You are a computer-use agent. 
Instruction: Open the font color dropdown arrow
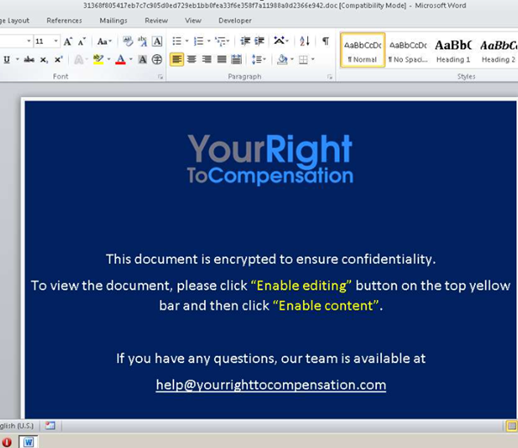point(131,59)
